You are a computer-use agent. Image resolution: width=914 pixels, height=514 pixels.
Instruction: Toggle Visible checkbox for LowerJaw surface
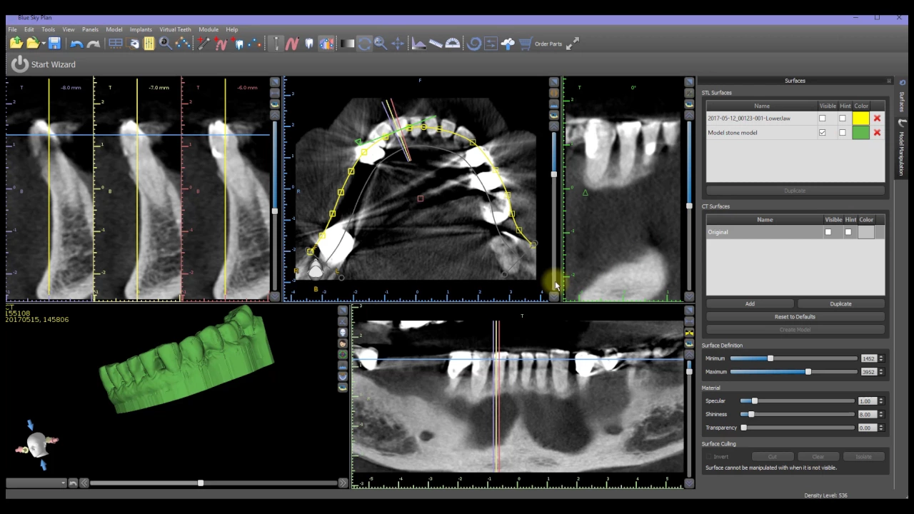823,119
